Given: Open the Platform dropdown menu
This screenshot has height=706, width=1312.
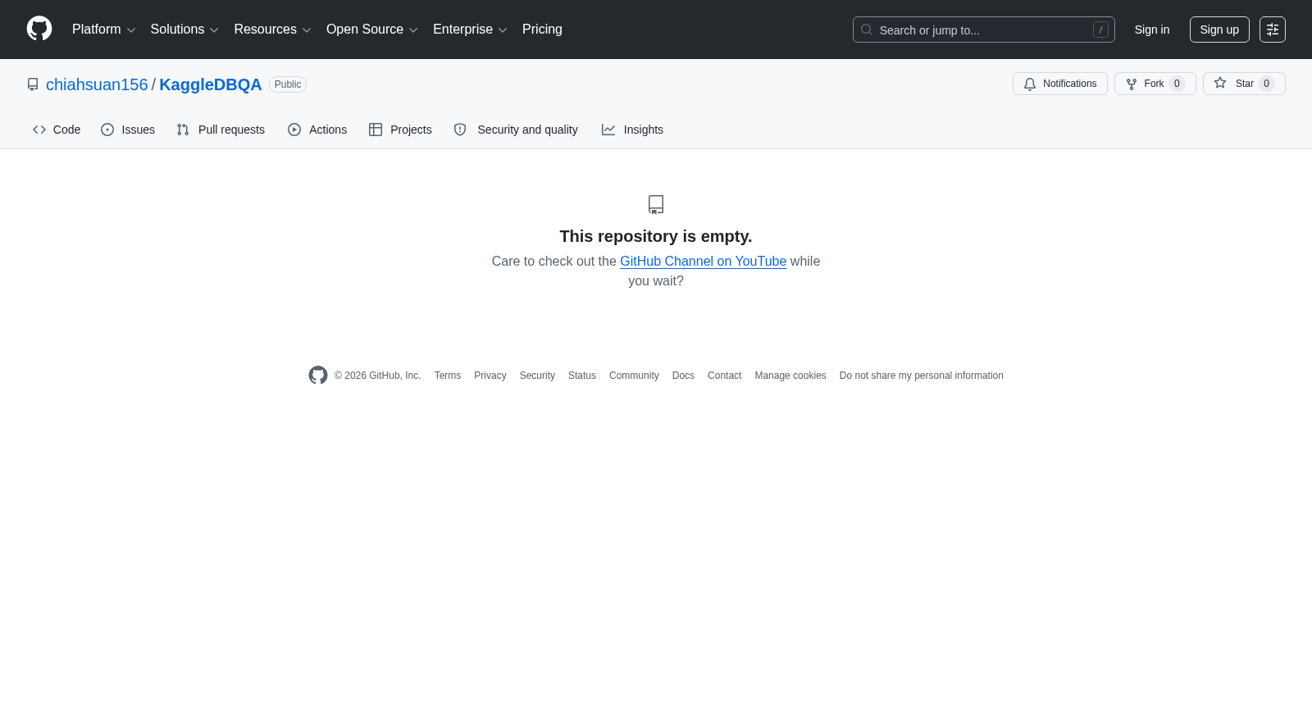Looking at the screenshot, I should click(103, 30).
